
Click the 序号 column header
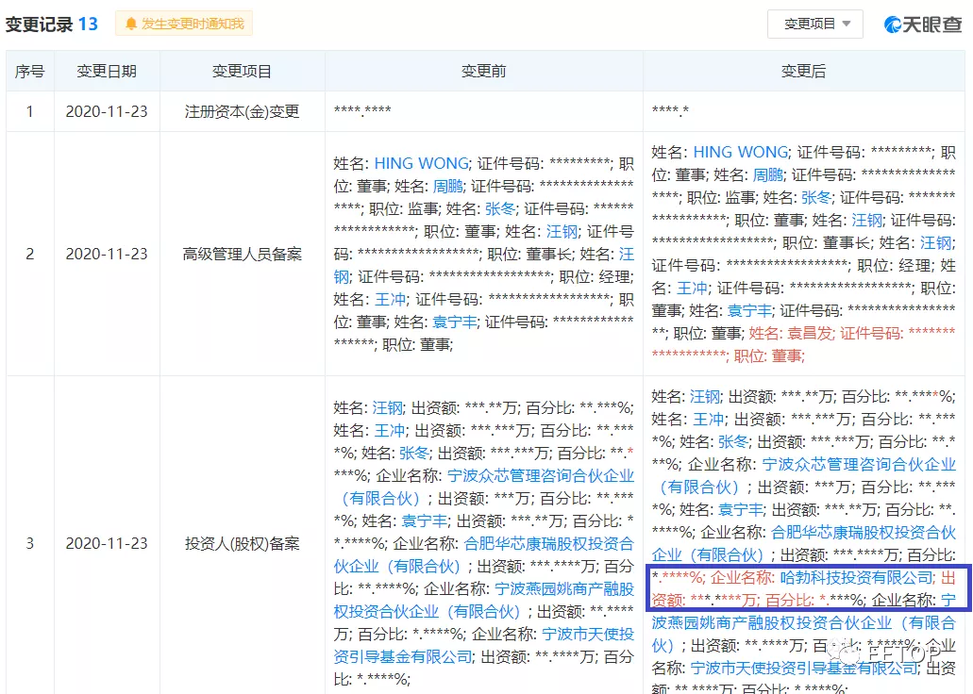click(x=30, y=72)
